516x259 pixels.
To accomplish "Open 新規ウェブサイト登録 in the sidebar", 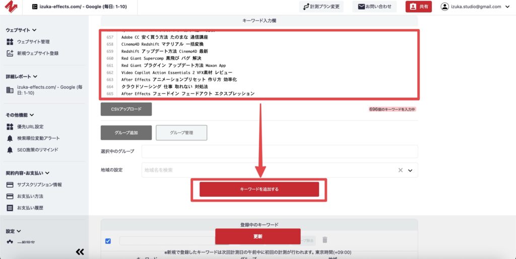I will pos(37,53).
